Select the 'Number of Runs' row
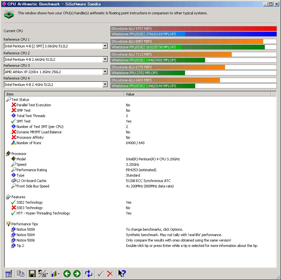The height and width of the screenshot is (280, 281). 26,143
